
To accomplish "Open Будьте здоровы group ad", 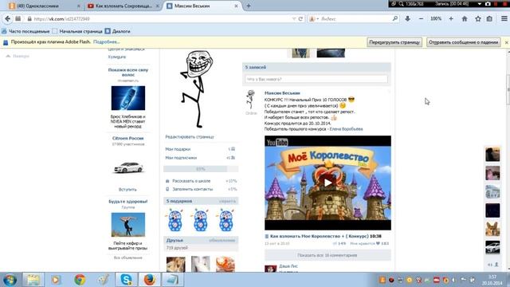I will pos(127,202).
